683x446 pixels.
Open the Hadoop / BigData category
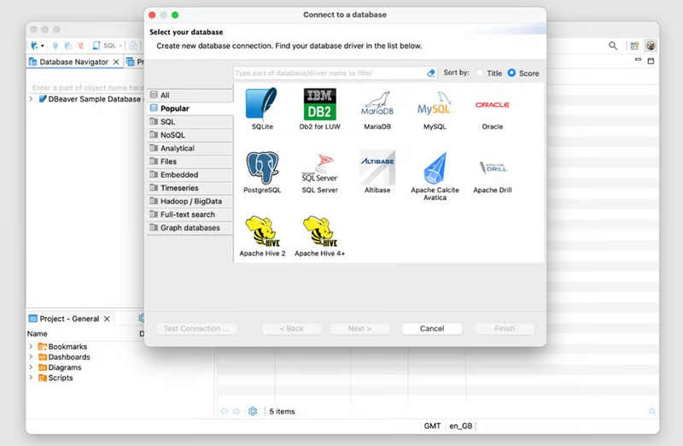coord(190,201)
